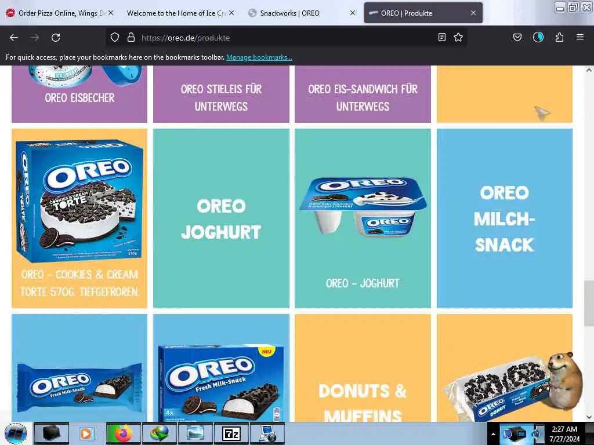Viewport: 594px width, 445px height.
Task: Open the Windows Start orb
Action: point(16,433)
